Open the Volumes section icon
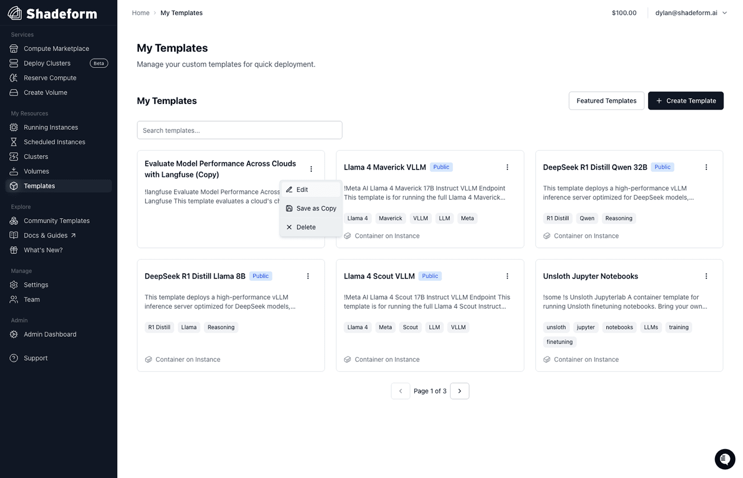This screenshot has width=743, height=478. (14, 171)
